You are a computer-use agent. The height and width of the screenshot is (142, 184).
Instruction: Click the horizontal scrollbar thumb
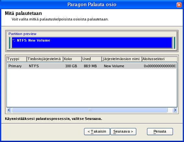[x=90, y=110]
